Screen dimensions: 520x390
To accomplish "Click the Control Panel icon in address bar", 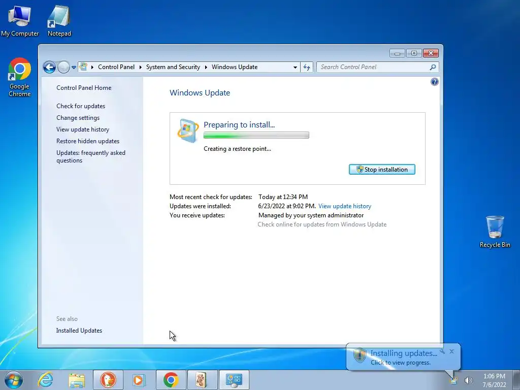I will 84,67.
